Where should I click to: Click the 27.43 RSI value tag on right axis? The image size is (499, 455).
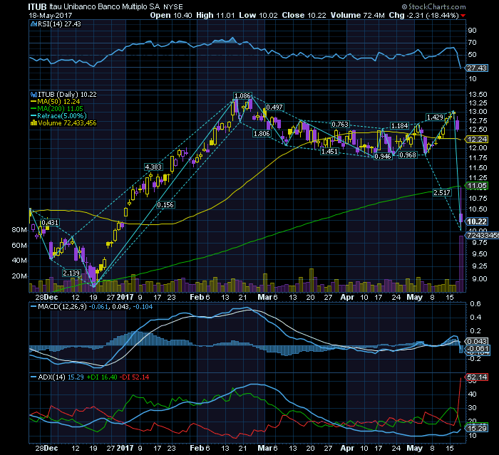point(477,68)
